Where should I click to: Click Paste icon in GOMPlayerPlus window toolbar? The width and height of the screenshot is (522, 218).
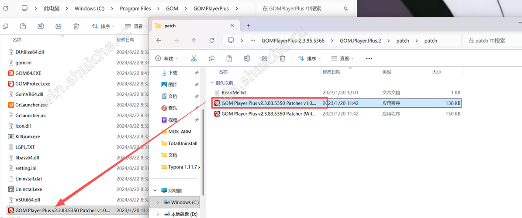(x=23, y=26)
